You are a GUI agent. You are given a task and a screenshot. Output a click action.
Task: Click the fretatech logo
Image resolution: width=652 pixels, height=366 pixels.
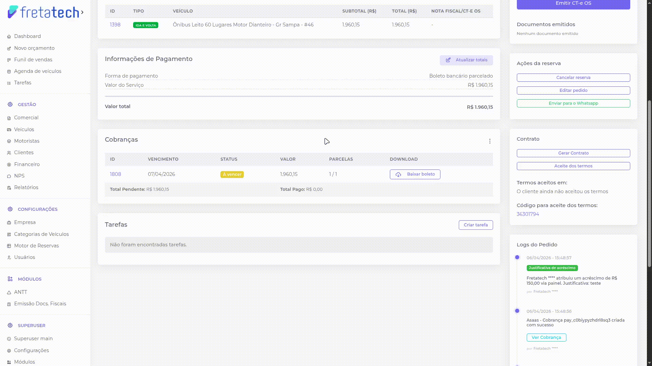[43, 12]
